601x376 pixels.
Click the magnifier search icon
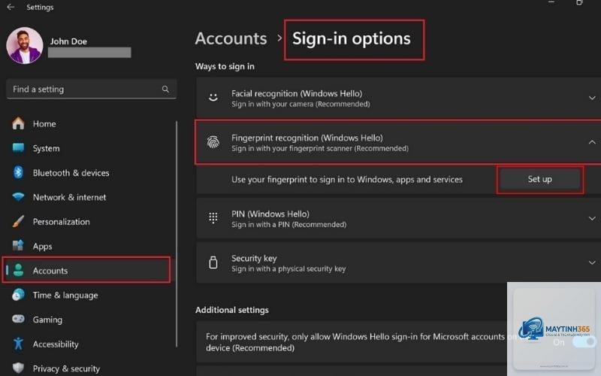(165, 89)
